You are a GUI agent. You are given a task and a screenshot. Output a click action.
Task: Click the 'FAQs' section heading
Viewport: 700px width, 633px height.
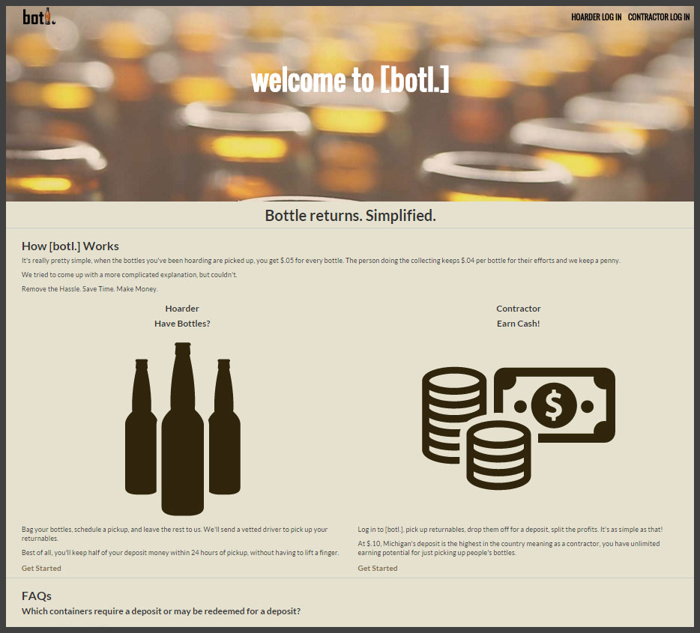point(37,596)
